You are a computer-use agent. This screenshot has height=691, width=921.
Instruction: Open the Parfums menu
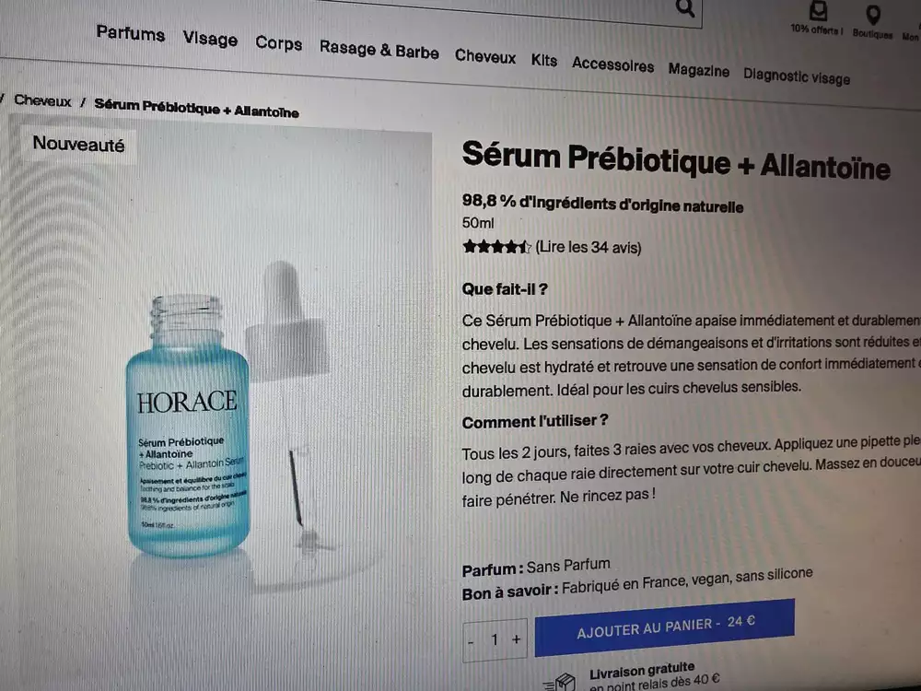(x=131, y=33)
